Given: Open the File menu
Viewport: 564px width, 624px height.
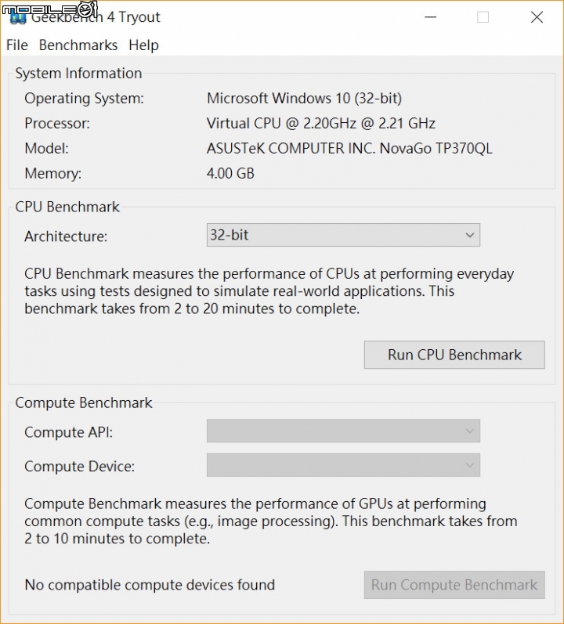Looking at the screenshot, I should pos(16,45).
